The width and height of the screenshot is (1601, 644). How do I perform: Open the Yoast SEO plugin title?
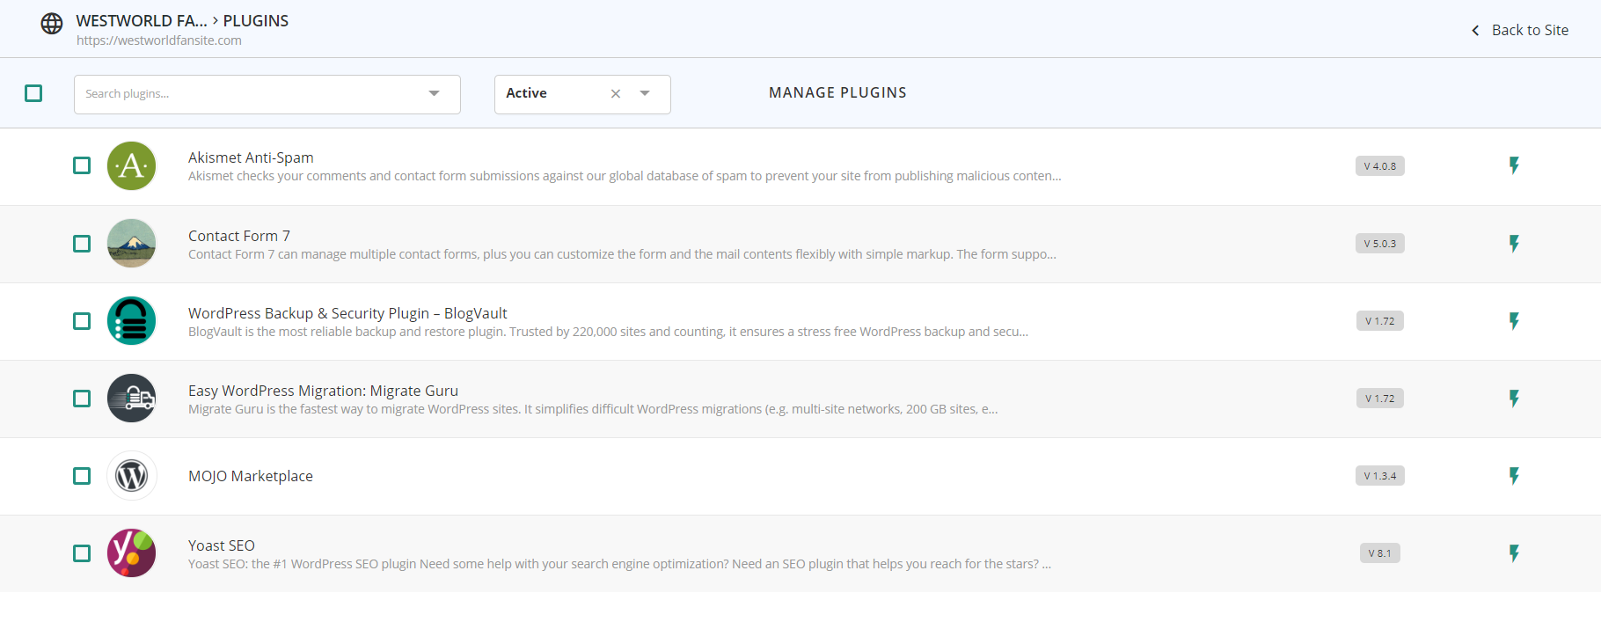click(x=222, y=545)
